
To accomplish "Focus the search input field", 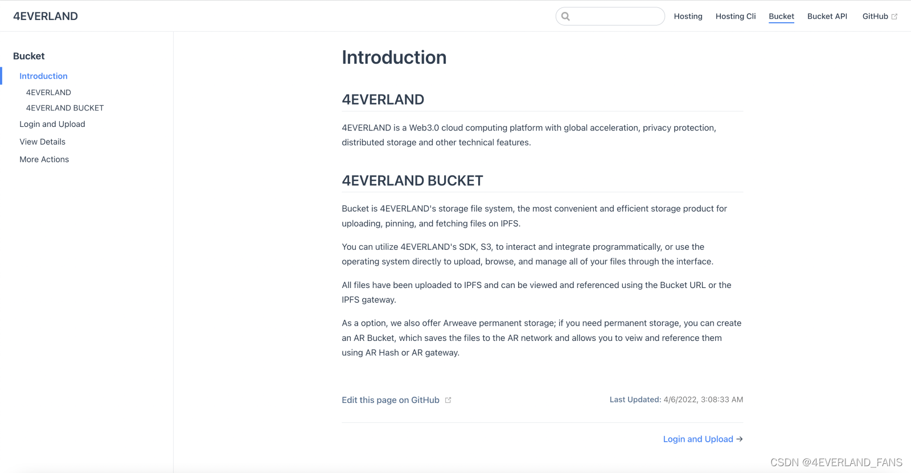I will [610, 17].
